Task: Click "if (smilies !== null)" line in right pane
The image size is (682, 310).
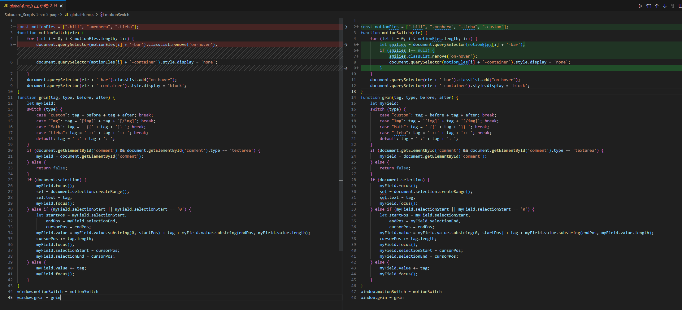Action: click(x=407, y=50)
